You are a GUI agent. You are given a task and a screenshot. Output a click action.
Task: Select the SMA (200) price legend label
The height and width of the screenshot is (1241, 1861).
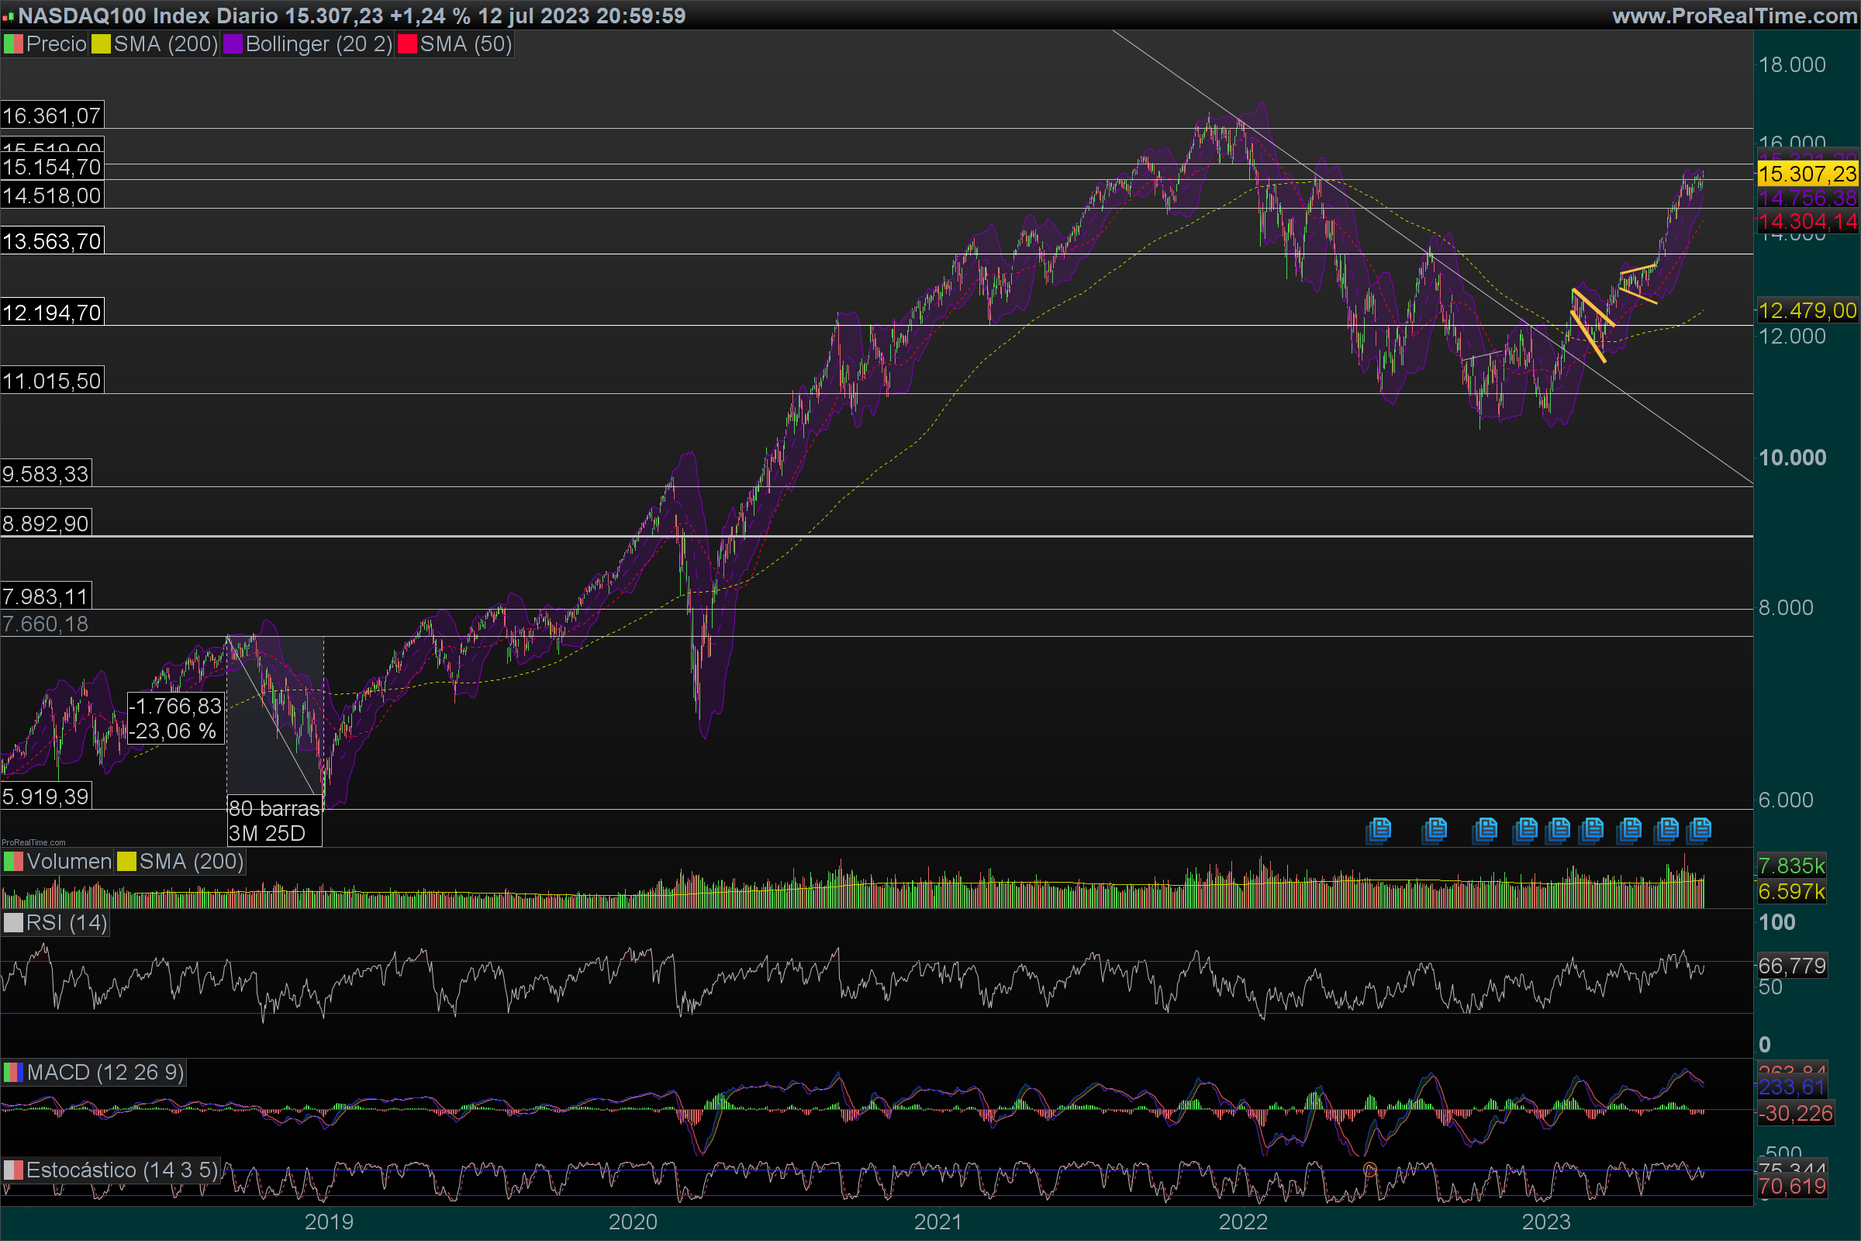pos(164,44)
